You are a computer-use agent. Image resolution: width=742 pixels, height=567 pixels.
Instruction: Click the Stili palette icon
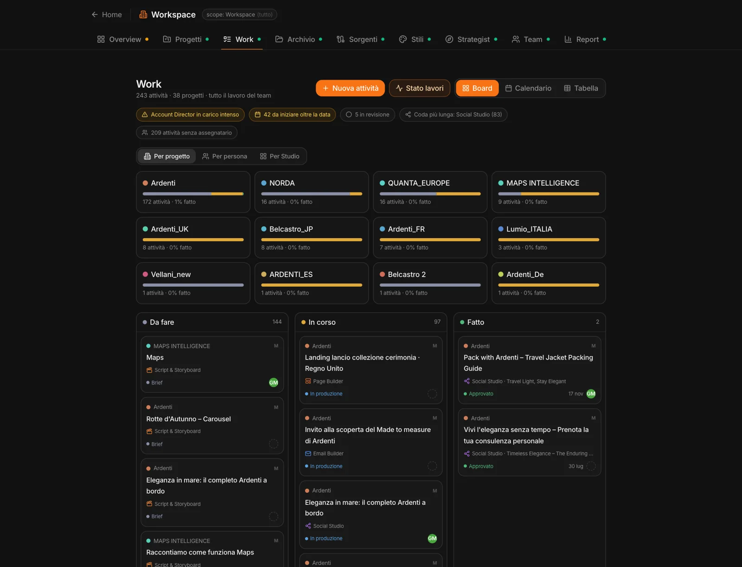click(403, 39)
